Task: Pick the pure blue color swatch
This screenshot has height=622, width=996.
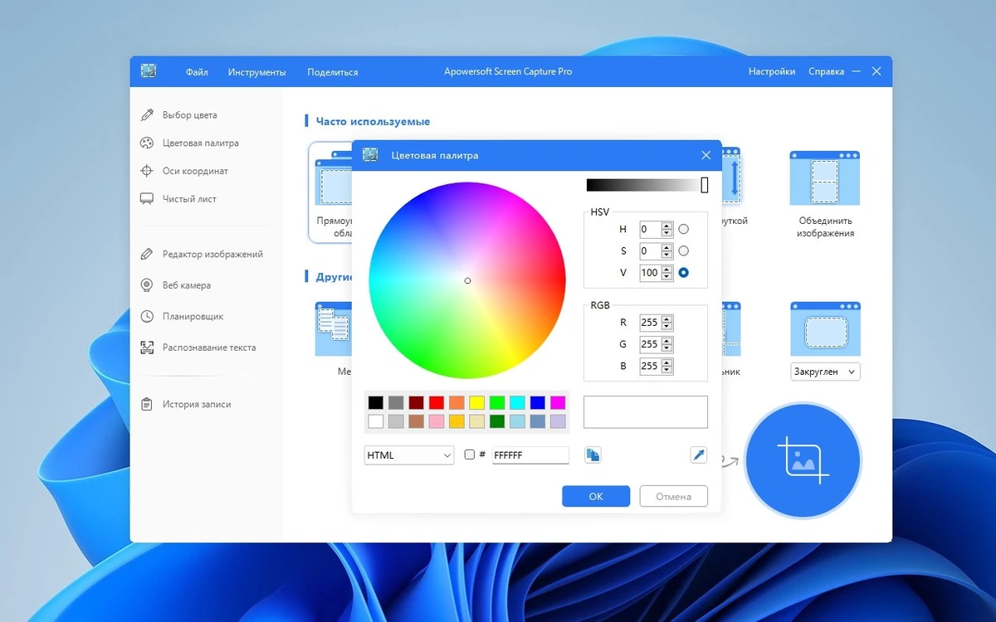Action: (538, 402)
